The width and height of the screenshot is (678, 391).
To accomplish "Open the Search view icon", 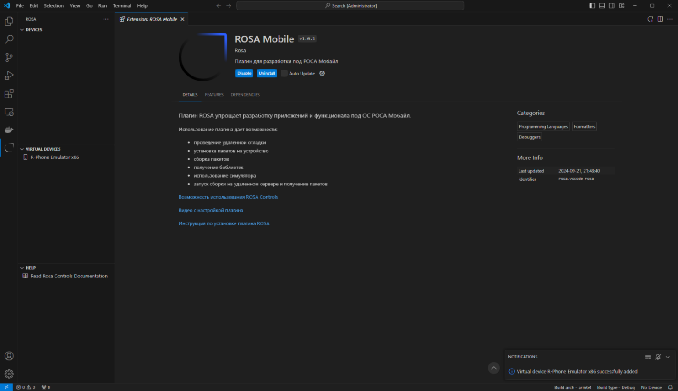I will point(9,39).
